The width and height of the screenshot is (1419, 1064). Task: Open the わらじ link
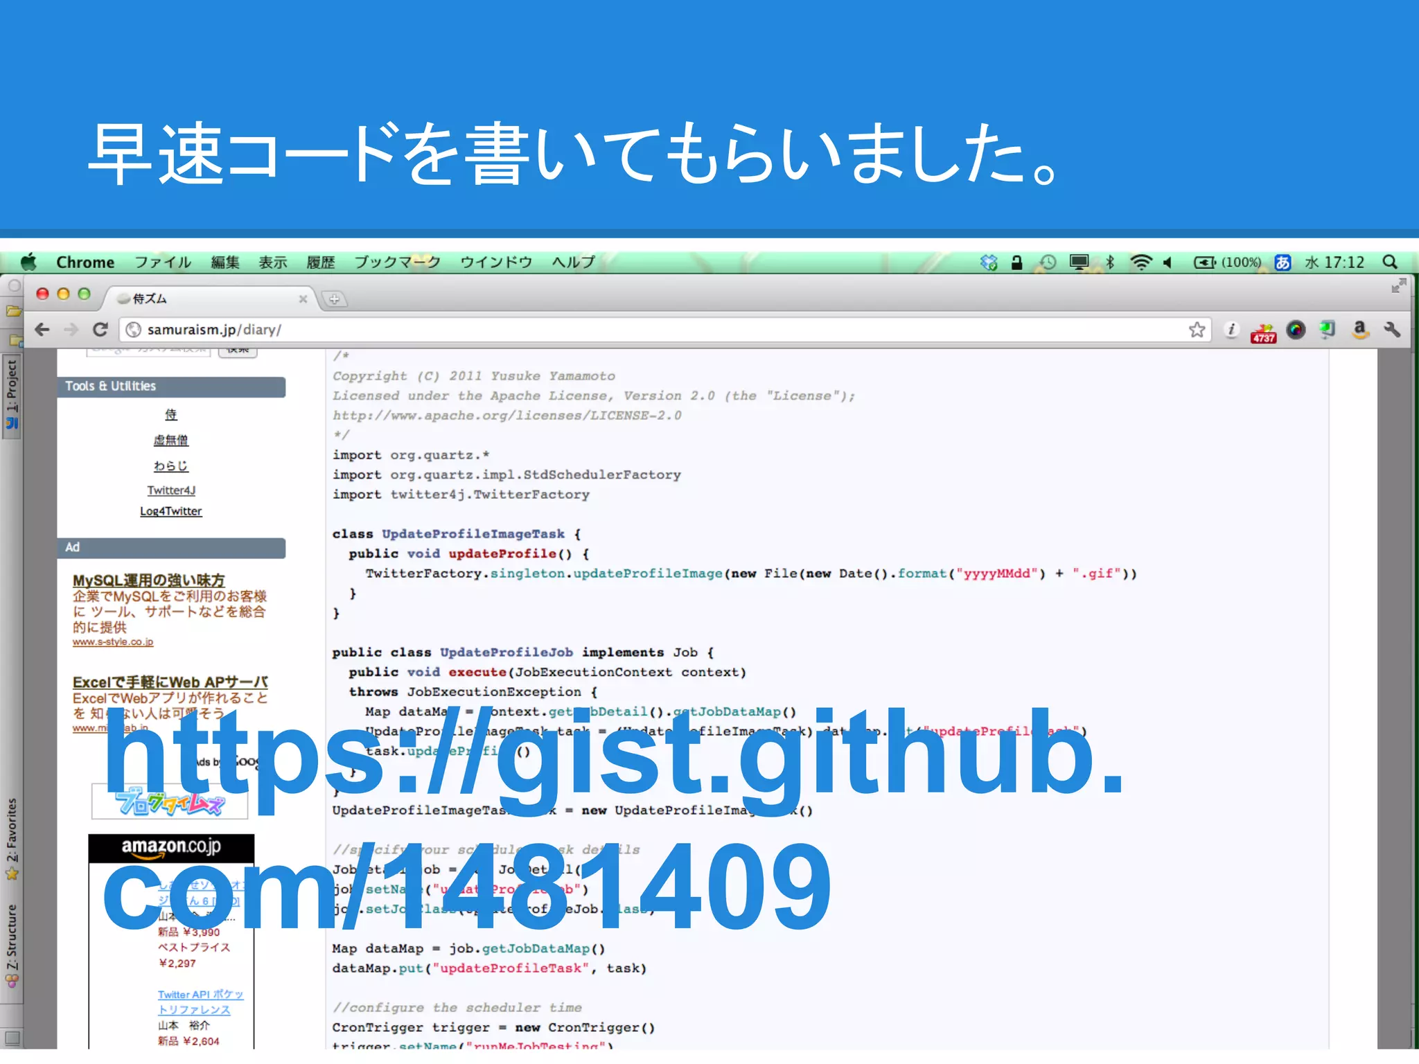click(171, 465)
